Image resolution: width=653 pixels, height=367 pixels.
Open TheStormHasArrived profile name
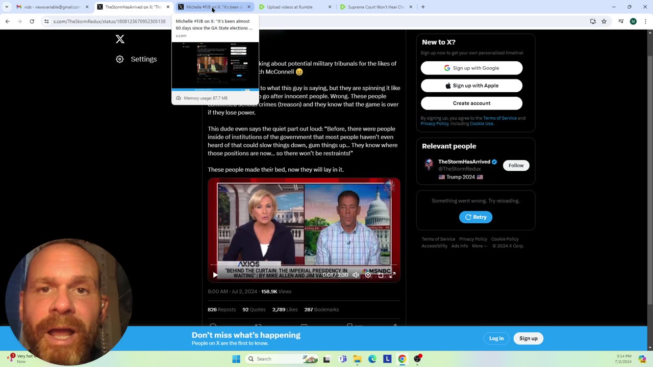pos(464,162)
